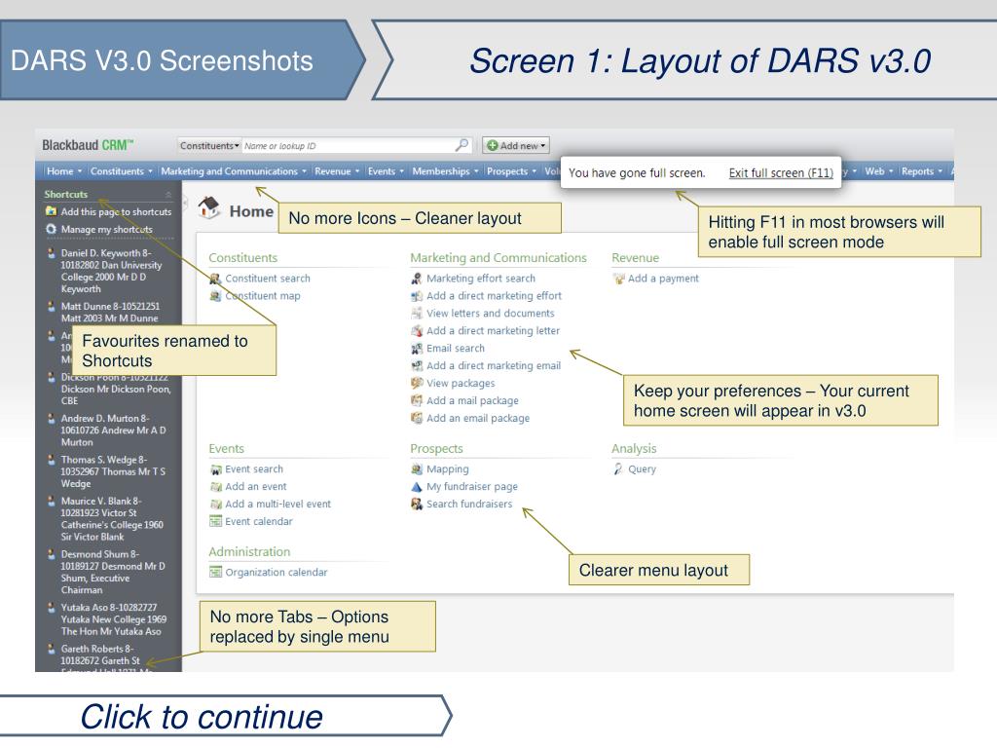This screenshot has width=997, height=748.
Task: Click the Mapping icon under Prospects
Action: (417, 469)
